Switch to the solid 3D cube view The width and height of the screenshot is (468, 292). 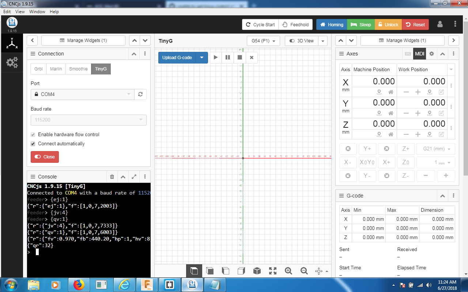257,271
